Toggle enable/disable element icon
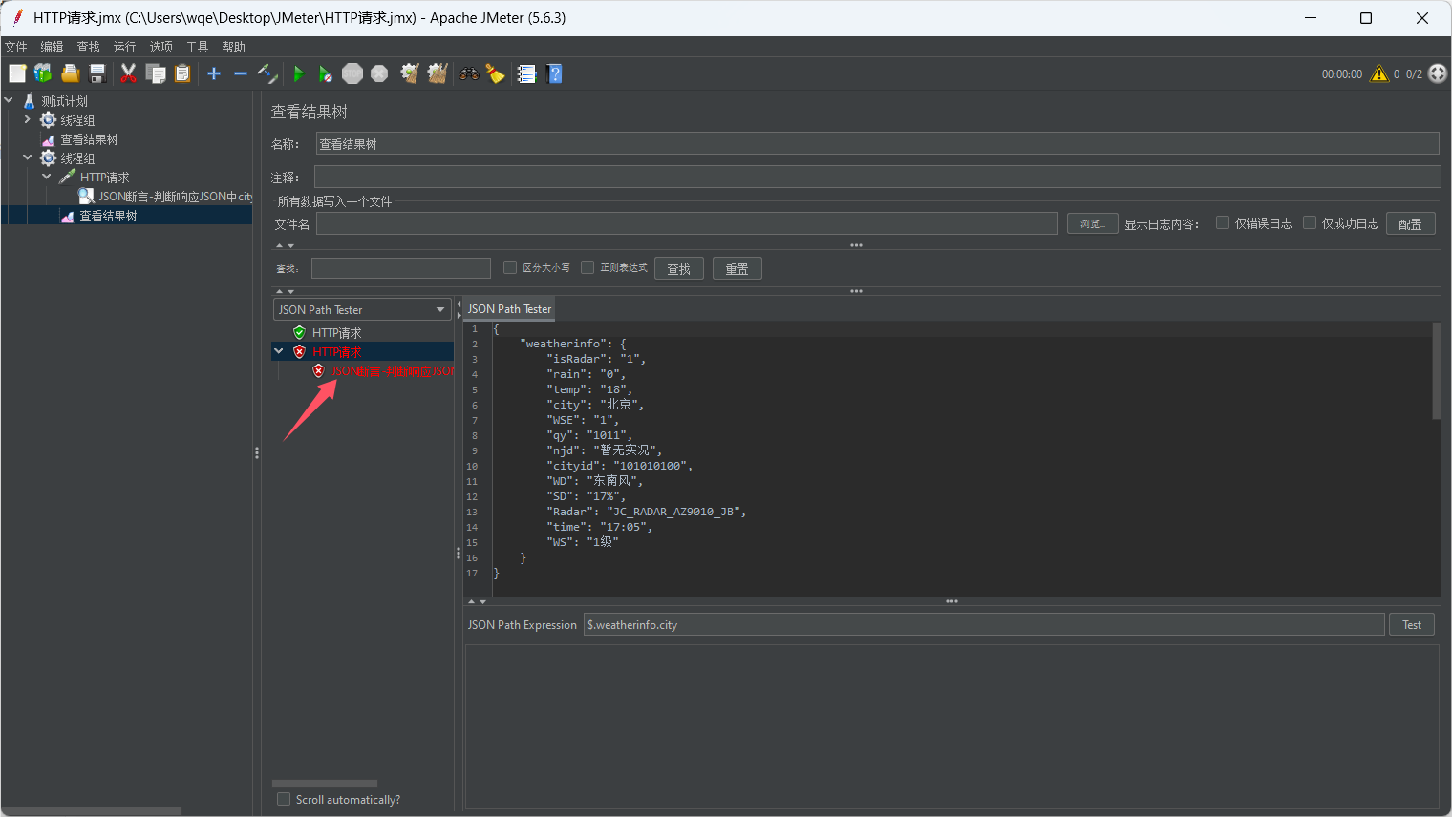 coord(267,73)
